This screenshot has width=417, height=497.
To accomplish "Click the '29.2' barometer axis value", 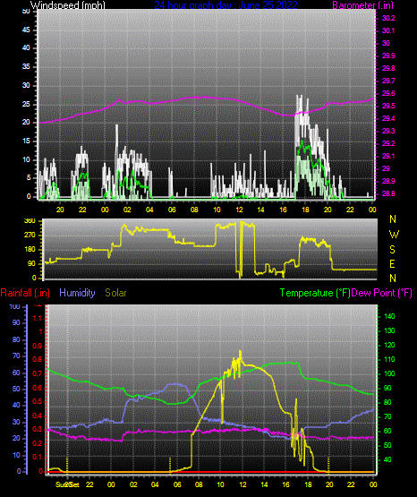I will tap(388, 143).
